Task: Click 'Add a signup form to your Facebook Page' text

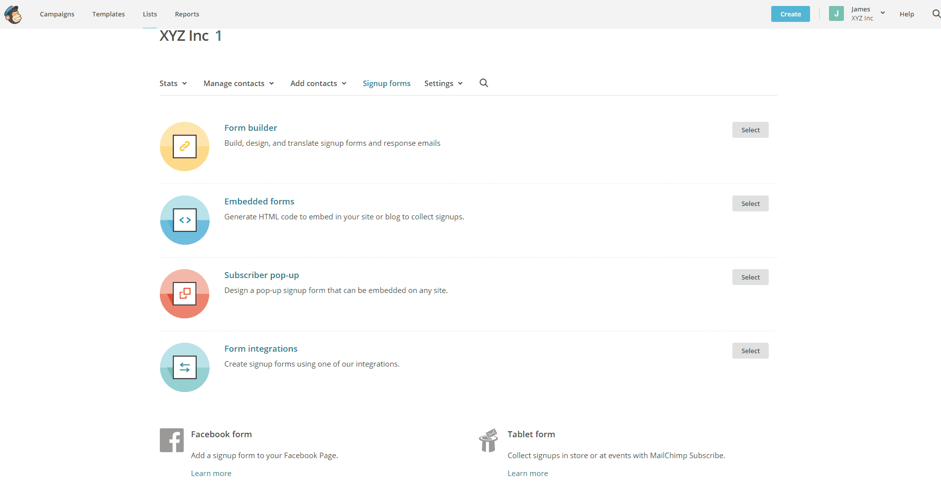Action: click(x=264, y=456)
